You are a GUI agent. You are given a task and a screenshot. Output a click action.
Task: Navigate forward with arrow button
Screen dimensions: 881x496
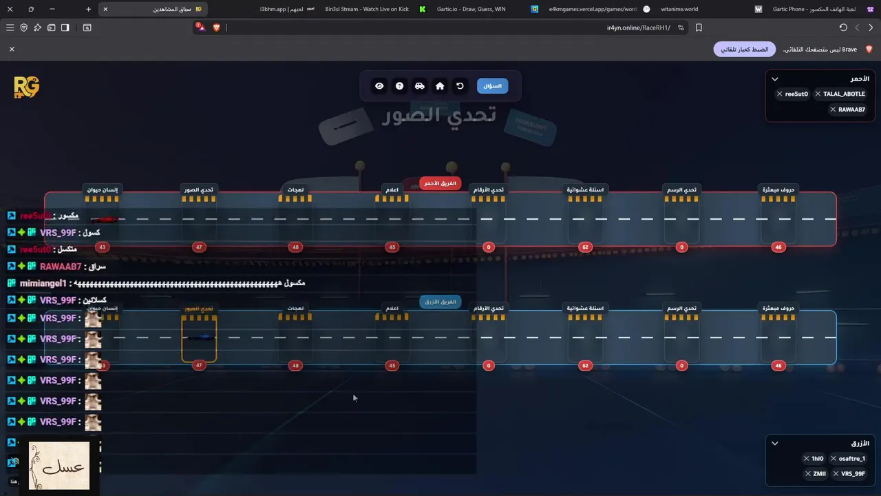pyautogui.click(x=857, y=28)
